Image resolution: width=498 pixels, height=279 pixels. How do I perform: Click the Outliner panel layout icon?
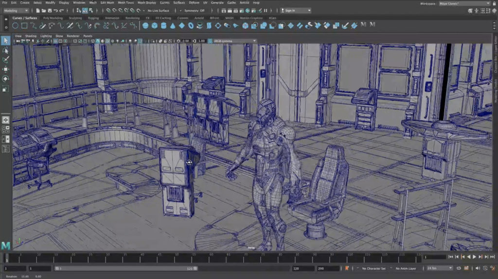pos(5,148)
